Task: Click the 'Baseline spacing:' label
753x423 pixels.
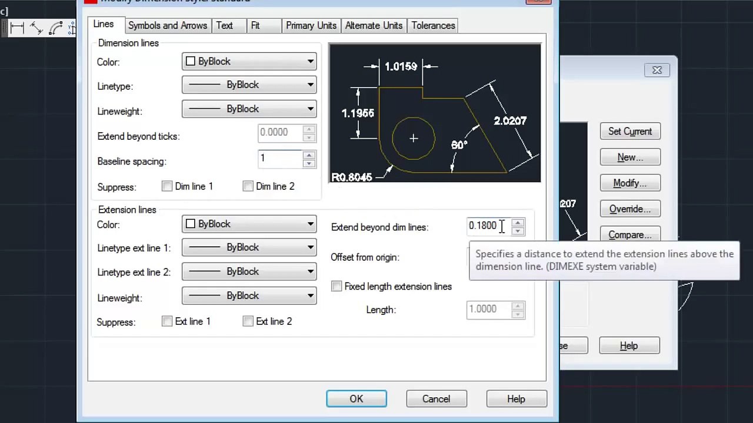Action: point(132,162)
